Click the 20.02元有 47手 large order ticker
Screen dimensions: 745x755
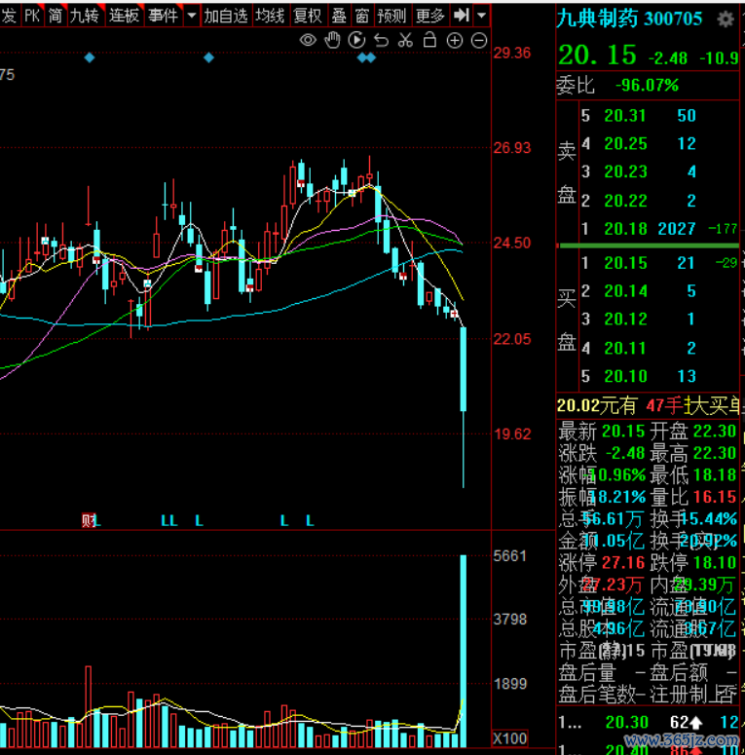click(x=648, y=406)
